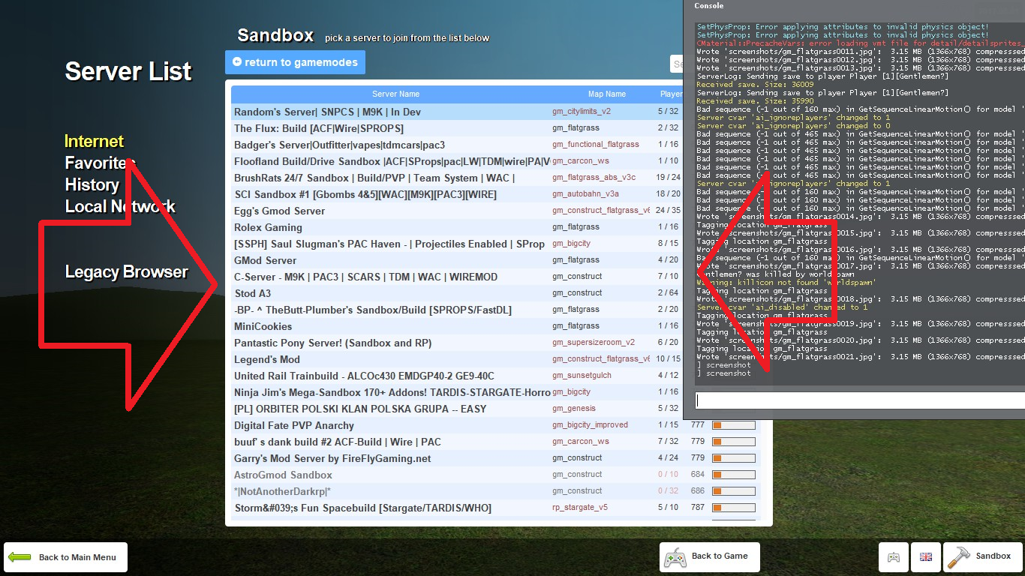Pick the *|NotAnotherDarkrp|* server
The width and height of the screenshot is (1025, 576).
(496, 491)
